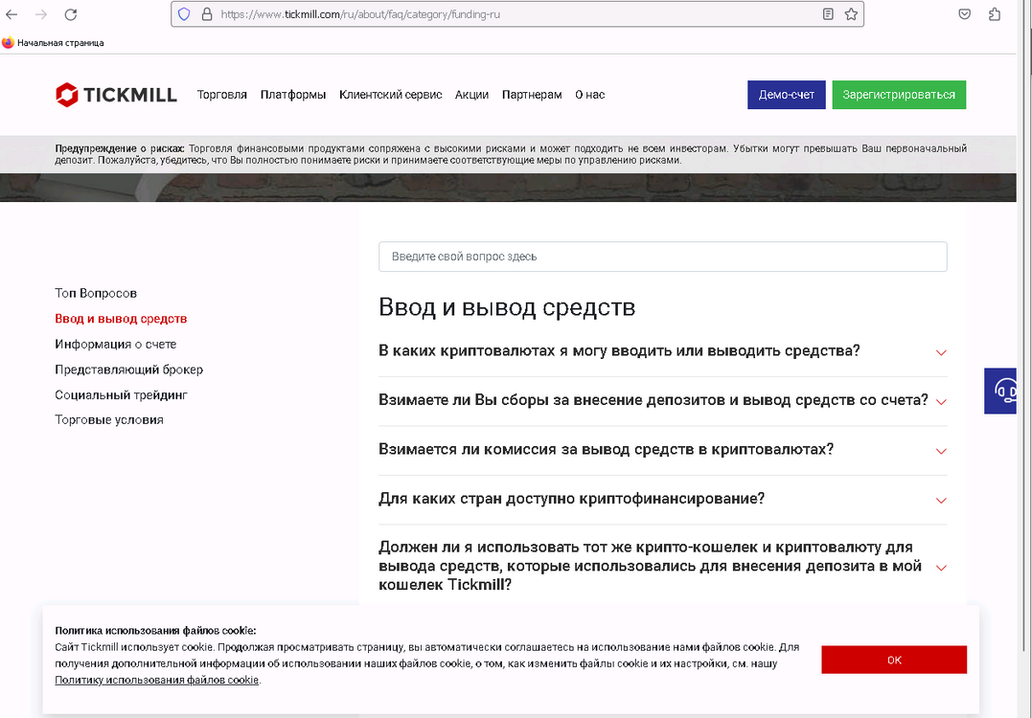Viewport: 1032px width, 718px height.
Task: Expand chevron for deposit and withdrawal fees question
Action: point(941,402)
